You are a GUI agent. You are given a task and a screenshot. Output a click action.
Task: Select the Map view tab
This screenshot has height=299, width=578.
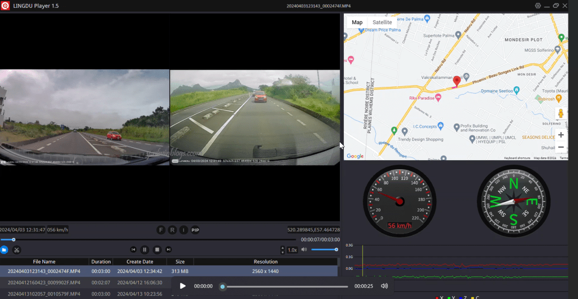[357, 23]
